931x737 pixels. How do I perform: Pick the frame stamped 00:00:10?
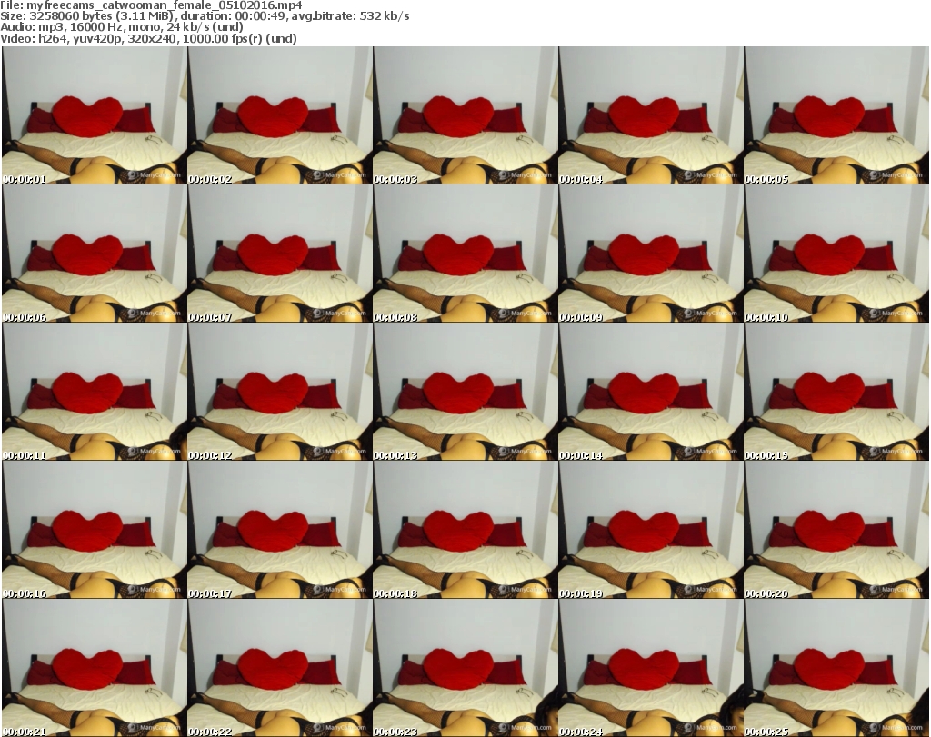[x=836, y=254]
